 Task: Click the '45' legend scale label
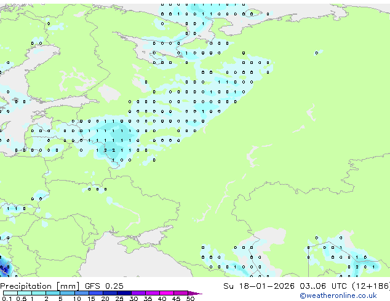click(176, 299)
